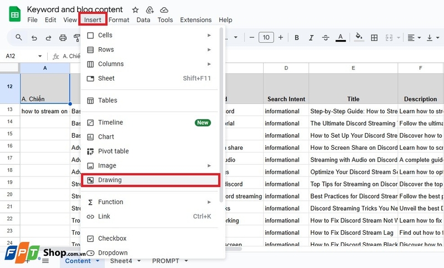
Task: Click the Insert menu vertical scrollbar
Action: click(x=221, y=115)
